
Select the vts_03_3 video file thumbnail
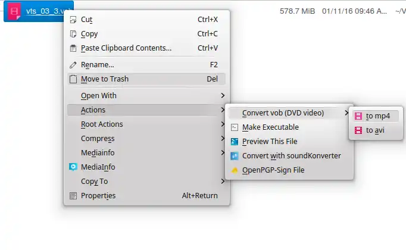coord(13,12)
